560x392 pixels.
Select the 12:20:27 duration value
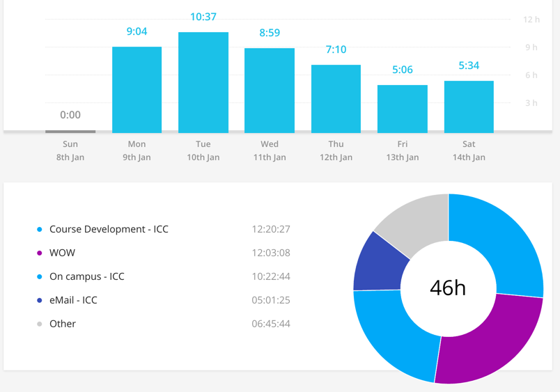pyautogui.click(x=271, y=229)
